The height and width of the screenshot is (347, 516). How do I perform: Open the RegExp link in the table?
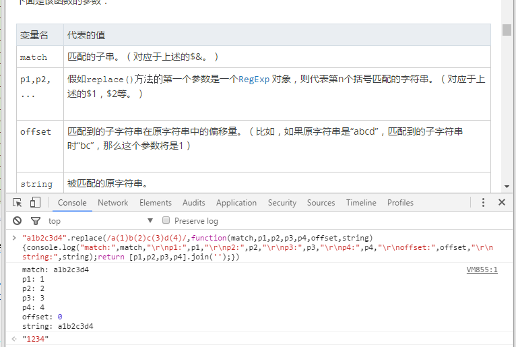(254, 80)
